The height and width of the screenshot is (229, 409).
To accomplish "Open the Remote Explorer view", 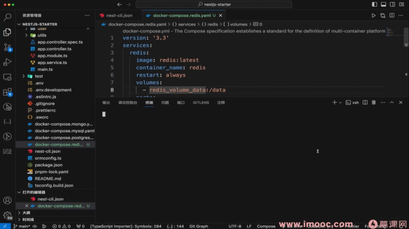I will pos(7,77).
